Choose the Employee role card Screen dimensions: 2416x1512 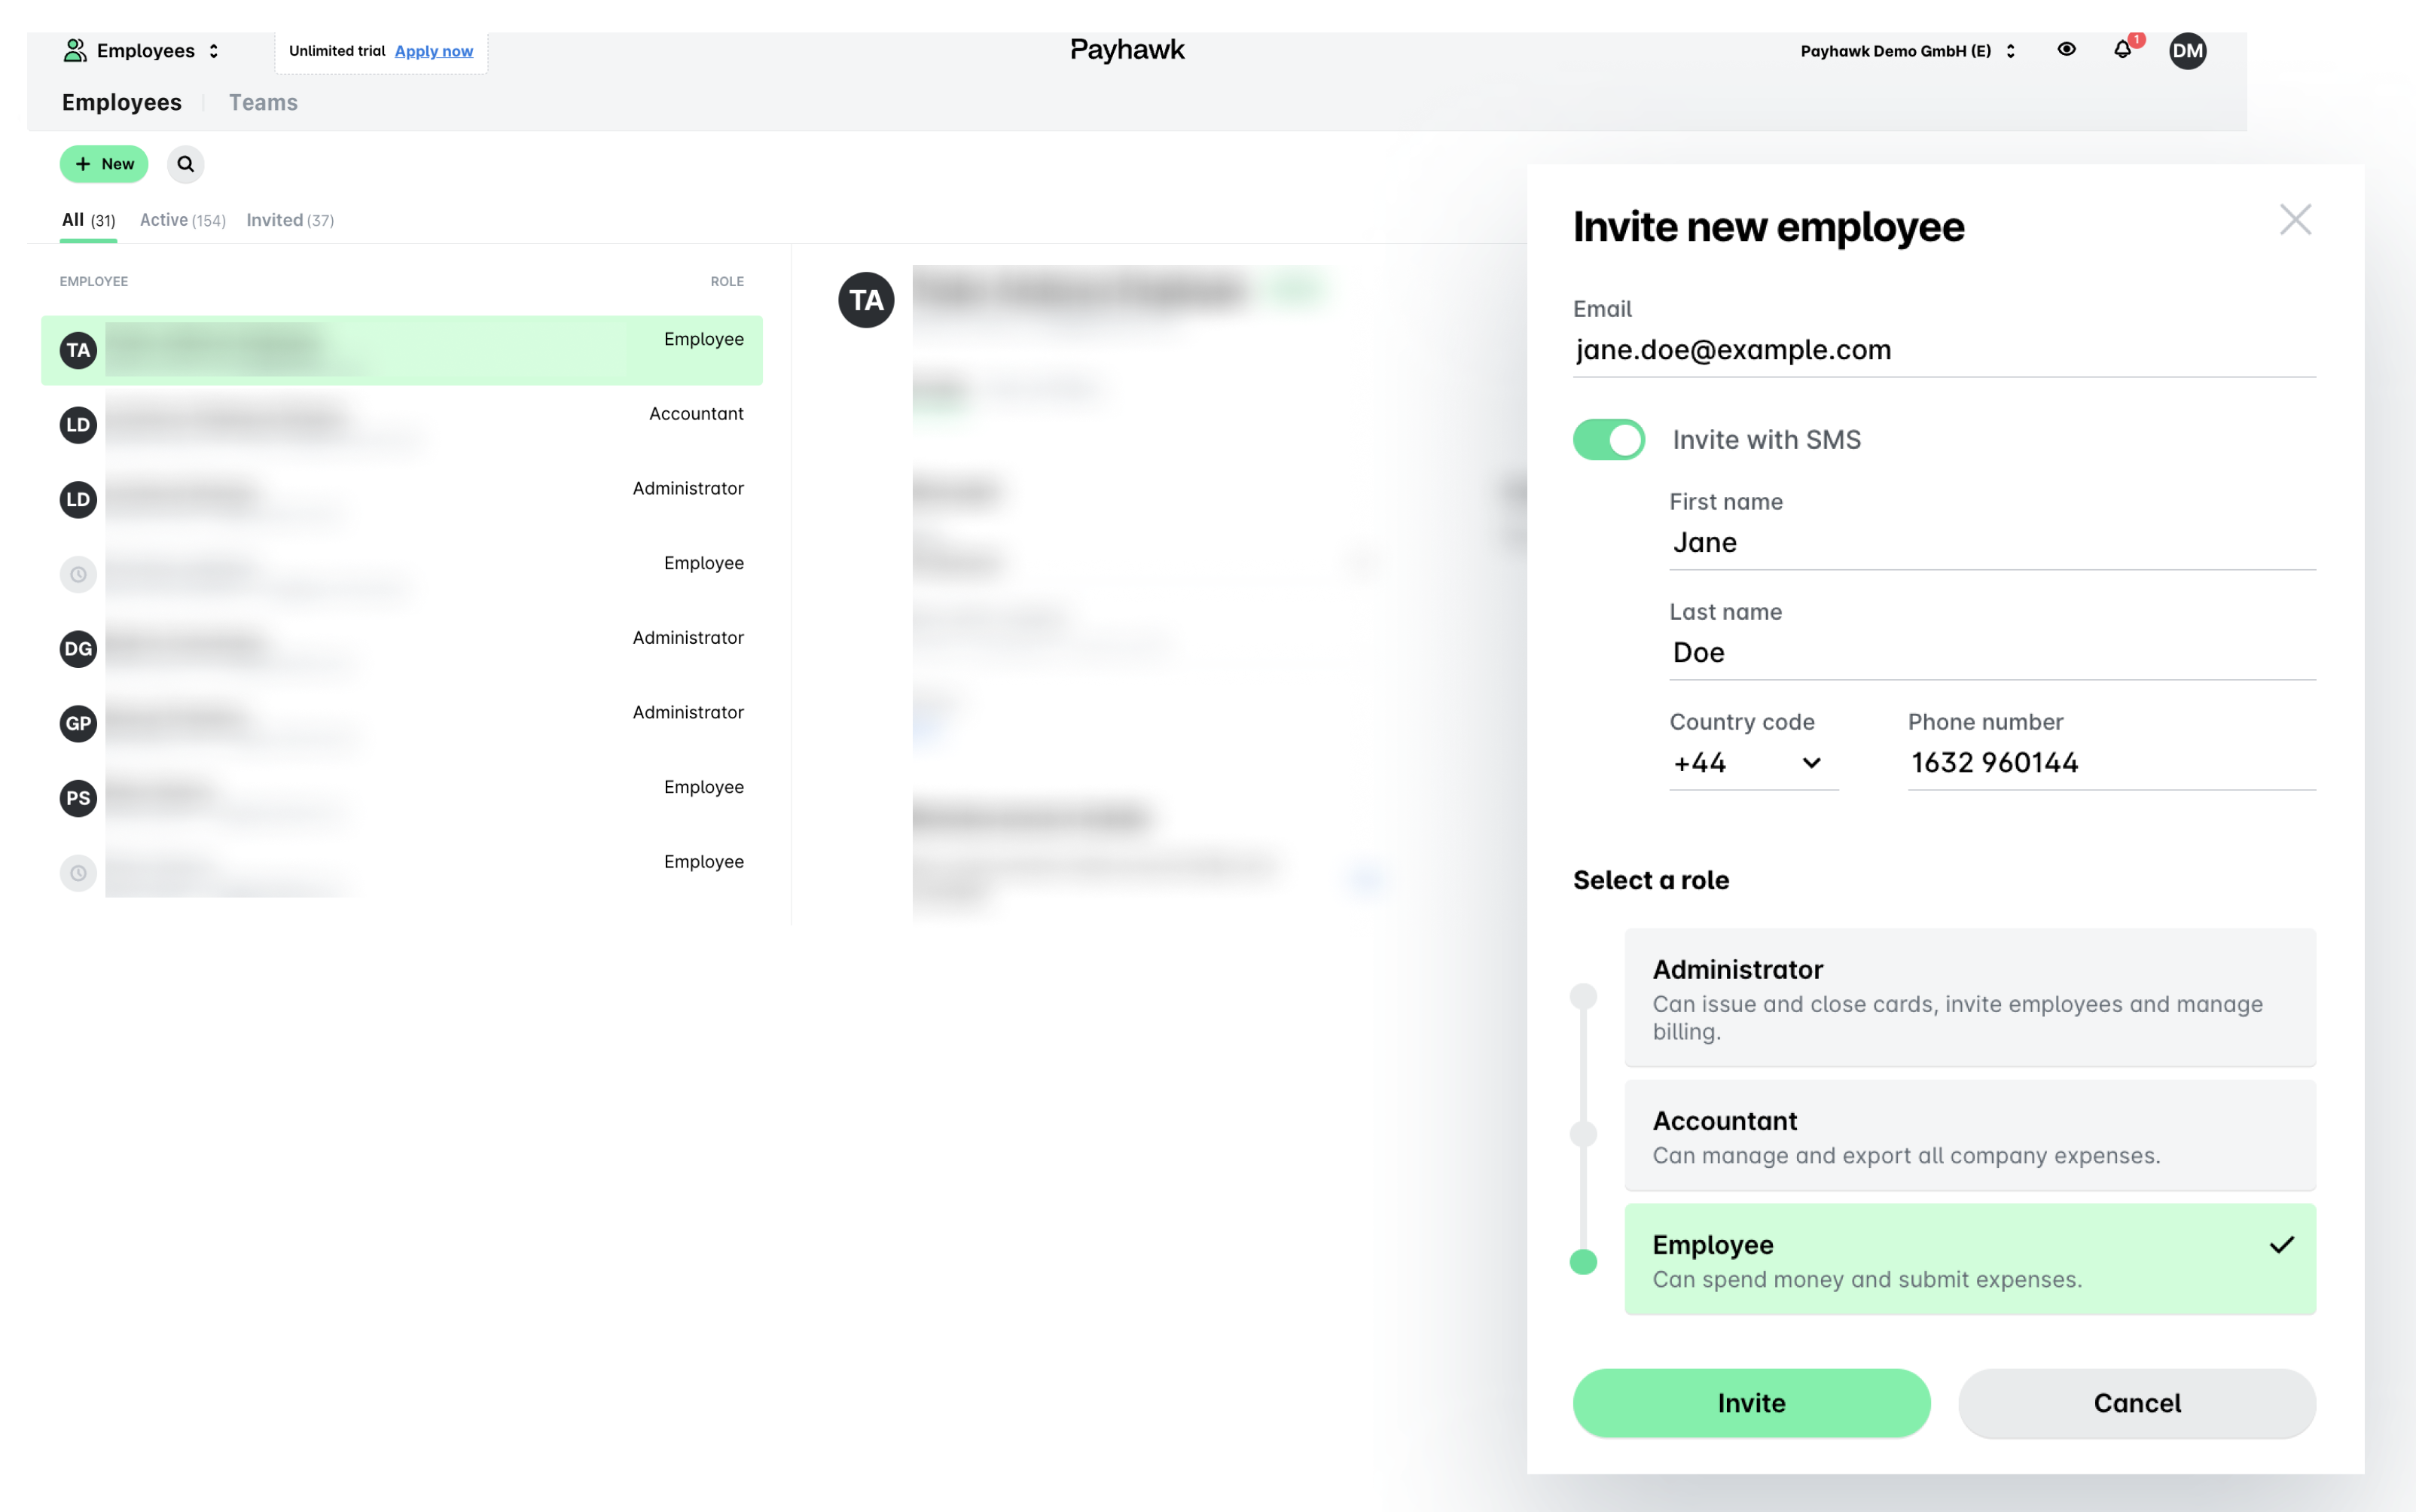coord(1970,1259)
